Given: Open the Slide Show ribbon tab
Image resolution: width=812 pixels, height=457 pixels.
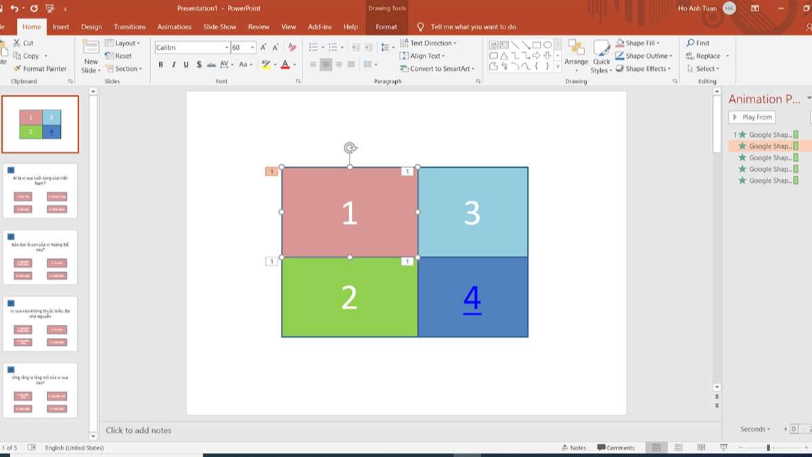Looking at the screenshot, I should [220, 27].
